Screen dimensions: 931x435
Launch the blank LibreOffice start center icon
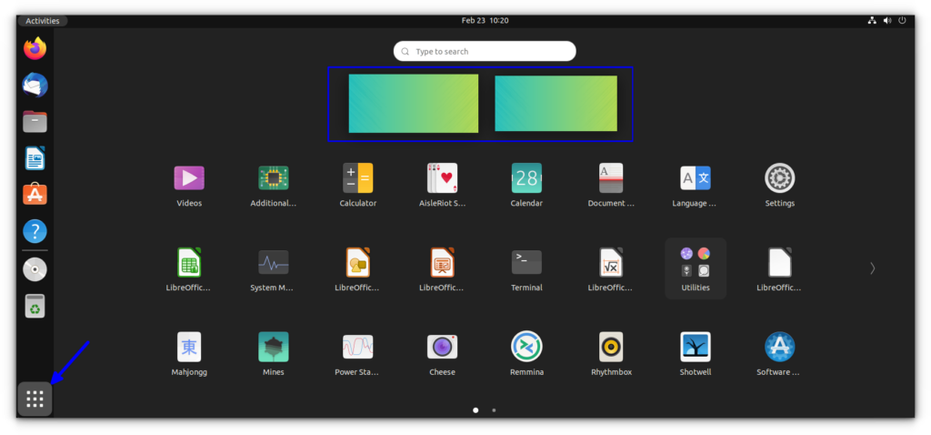click(779, 263)
